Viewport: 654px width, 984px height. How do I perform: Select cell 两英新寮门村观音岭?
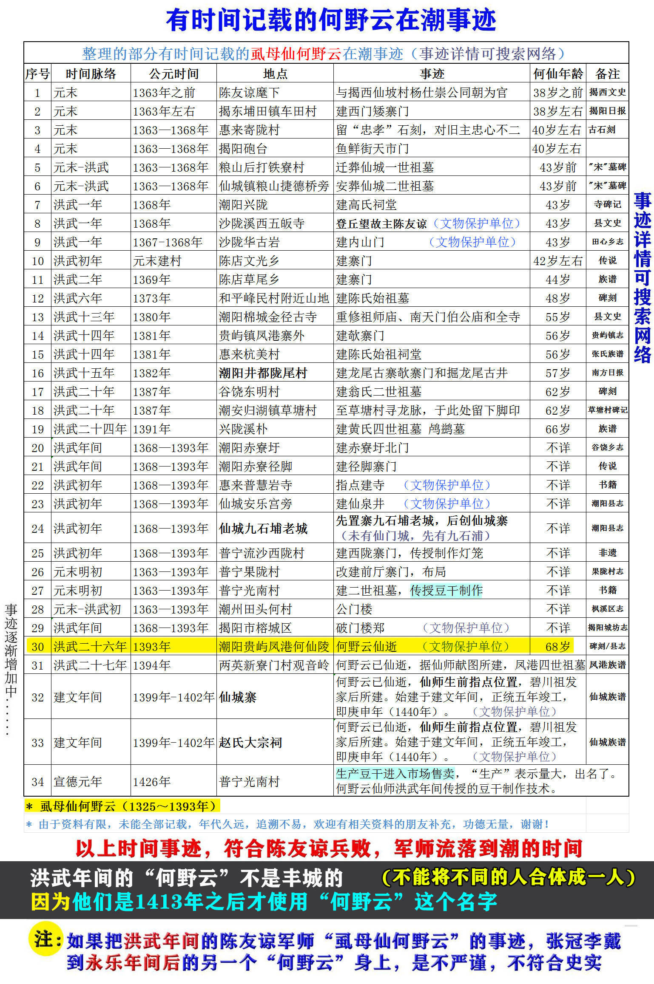click(275, 665)
